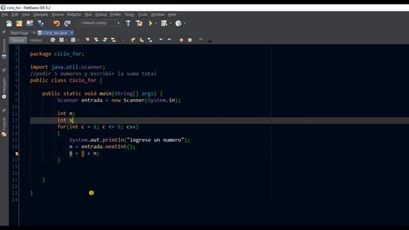
Task: Click the 'package ciclo_for;' code line
Action: pos(57,54)
